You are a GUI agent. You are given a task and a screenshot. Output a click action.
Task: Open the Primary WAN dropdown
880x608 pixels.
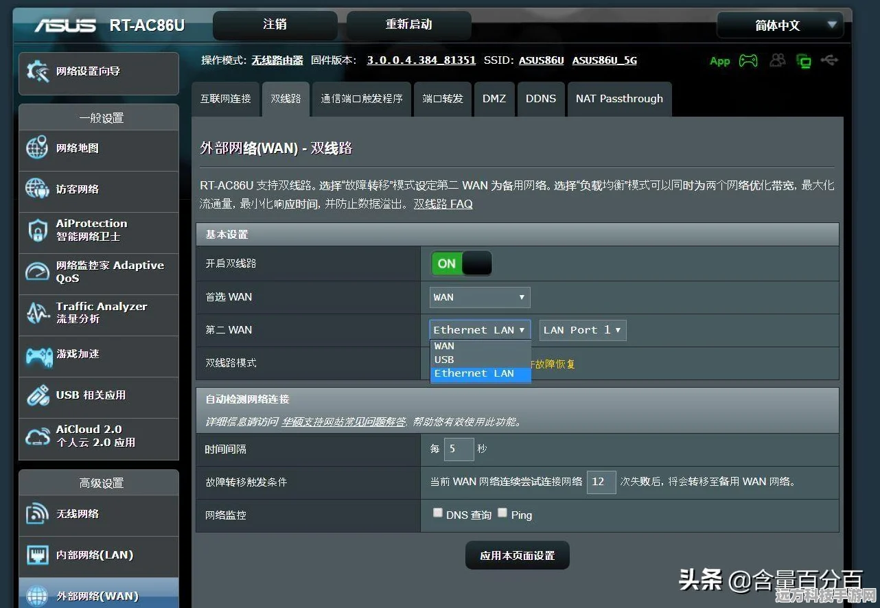[480, 297]
